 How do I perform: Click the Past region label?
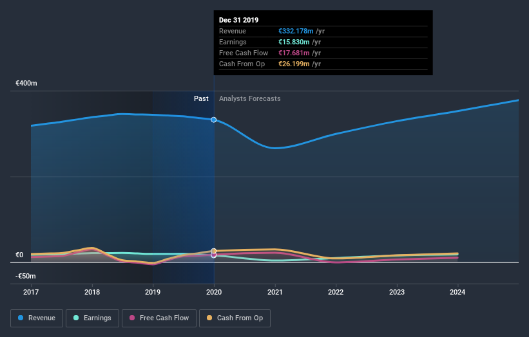(x=201, y=98)
